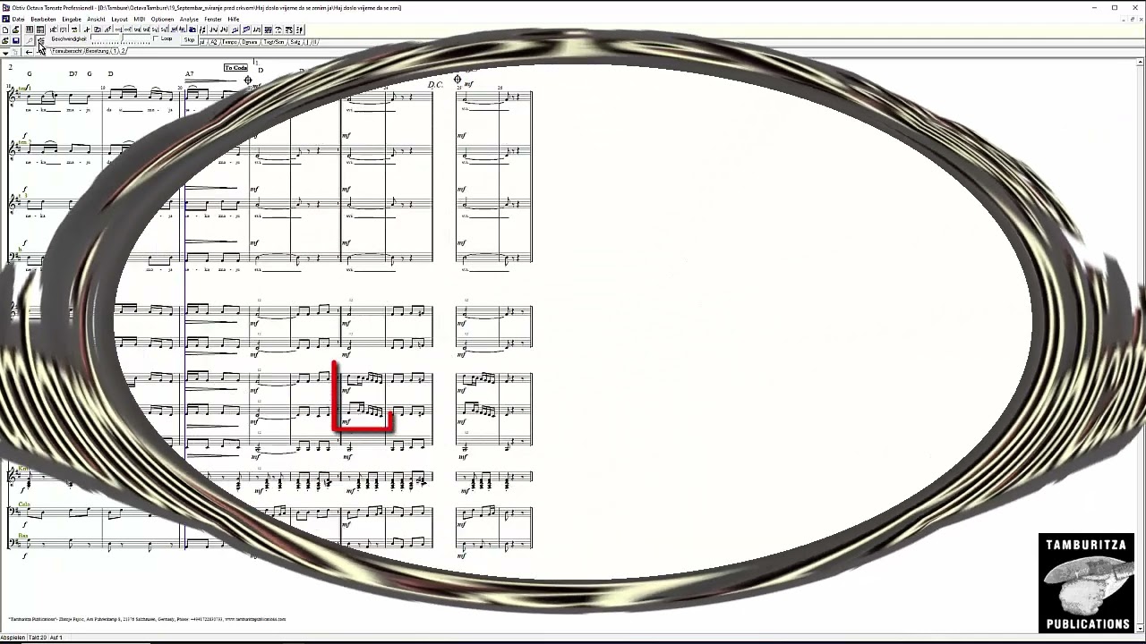The width and height of the screenshot is (1146, 644).
Task: Open the MIDI menu
Action: (x=140, y=19)
